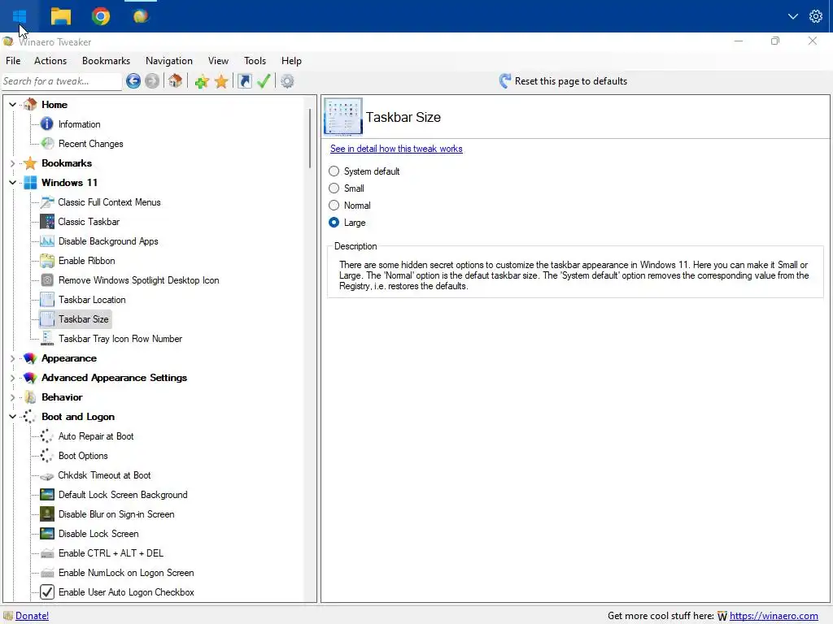
Task: Click the Disable Lock Screen icon
Action: pyautogui.click(x=47, y=533)
